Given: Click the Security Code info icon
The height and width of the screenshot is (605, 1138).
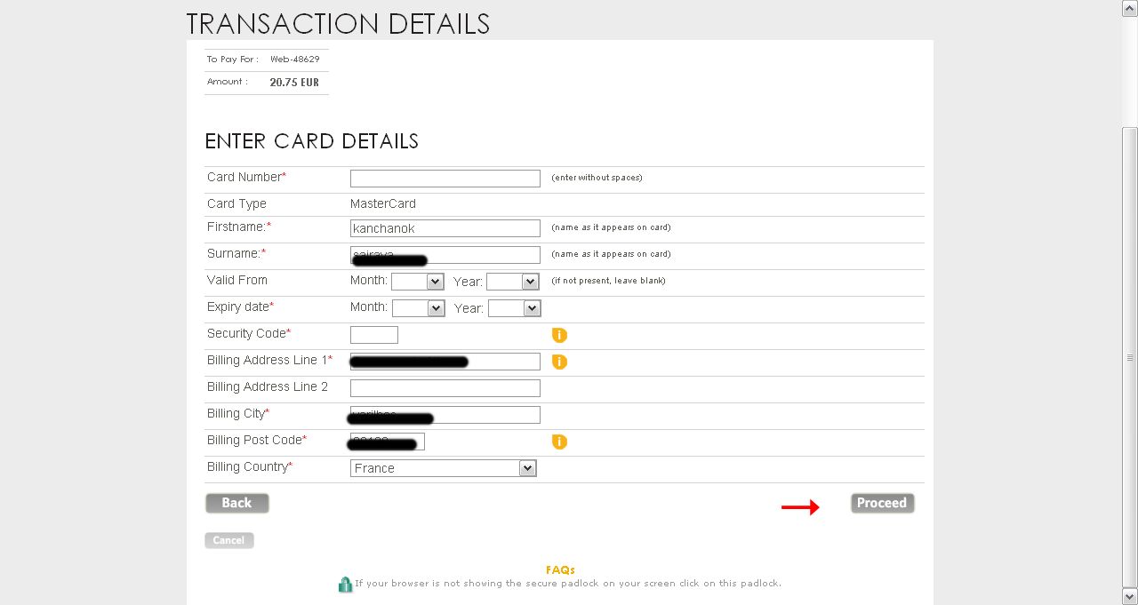Looking at the screenshot, I should (x=559, y=335).
